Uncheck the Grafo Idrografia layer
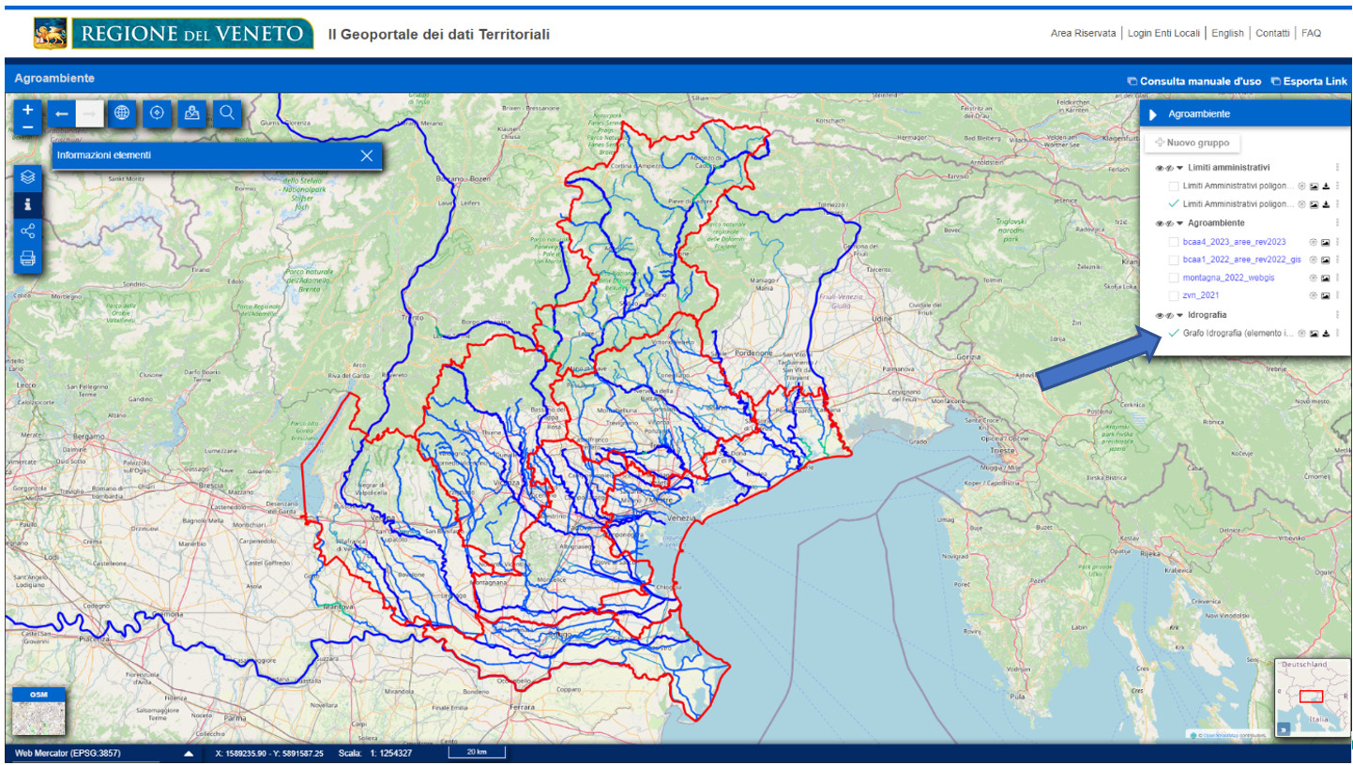Image resolution: width=1353 pixels, height=765 pixels. 1174,334
